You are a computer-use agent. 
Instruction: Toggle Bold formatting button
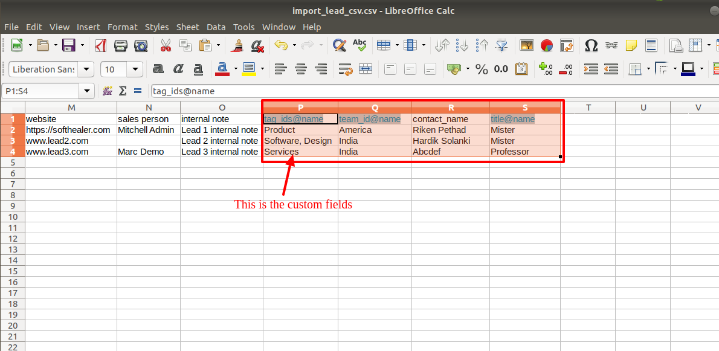point(158,69)
